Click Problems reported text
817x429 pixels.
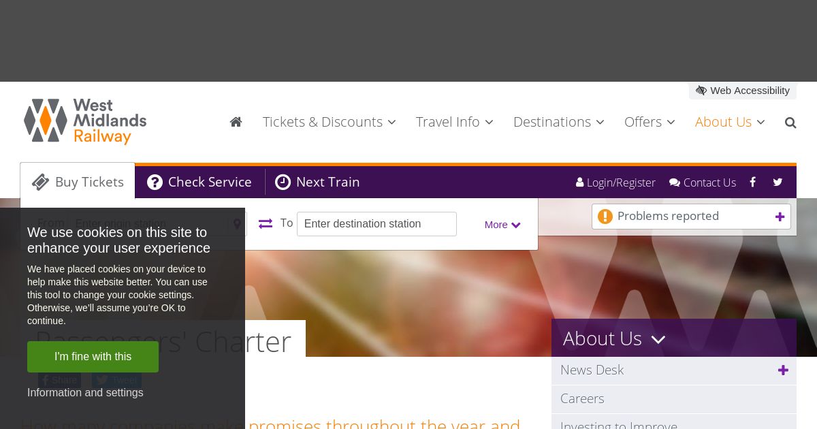[668, 216]
